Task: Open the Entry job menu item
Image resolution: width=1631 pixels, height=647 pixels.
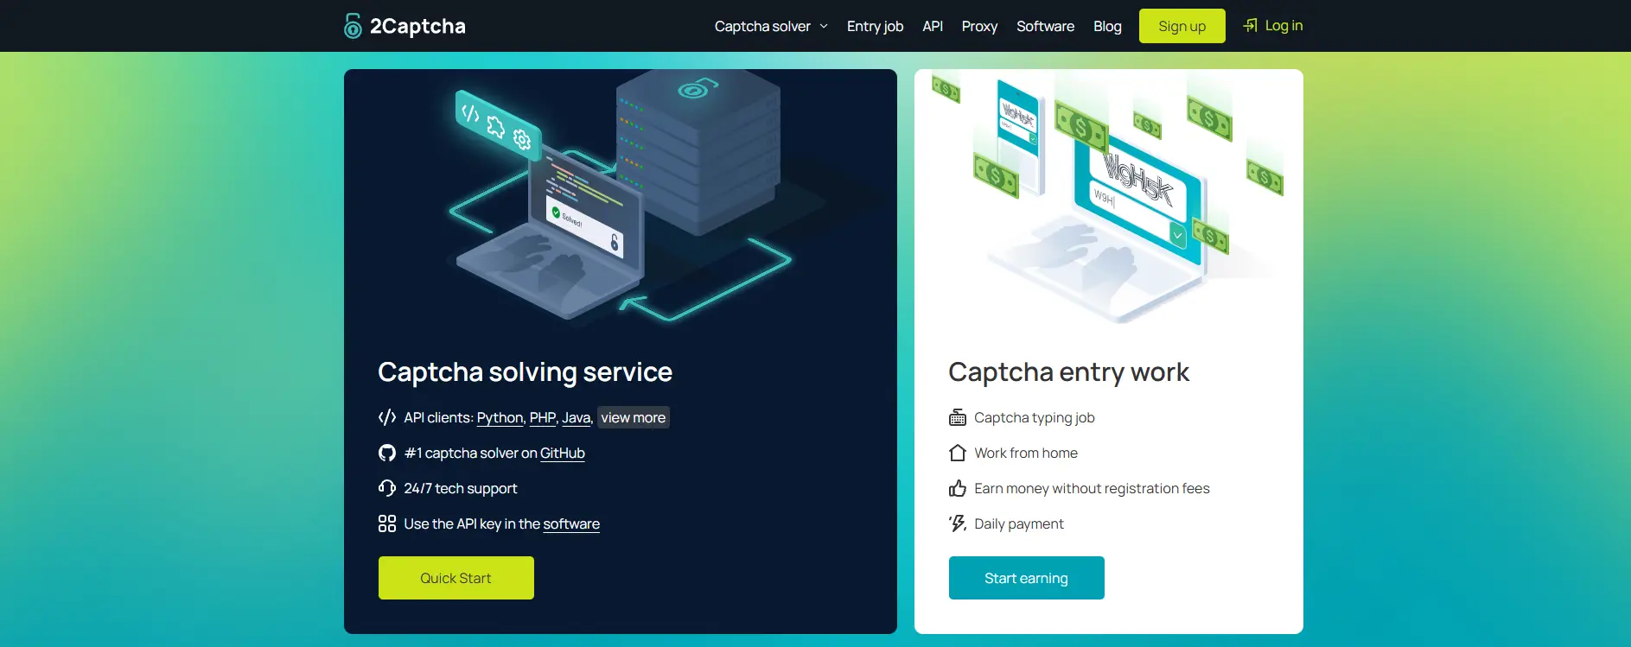Action: pyautogui.click(x=875, y=27)
